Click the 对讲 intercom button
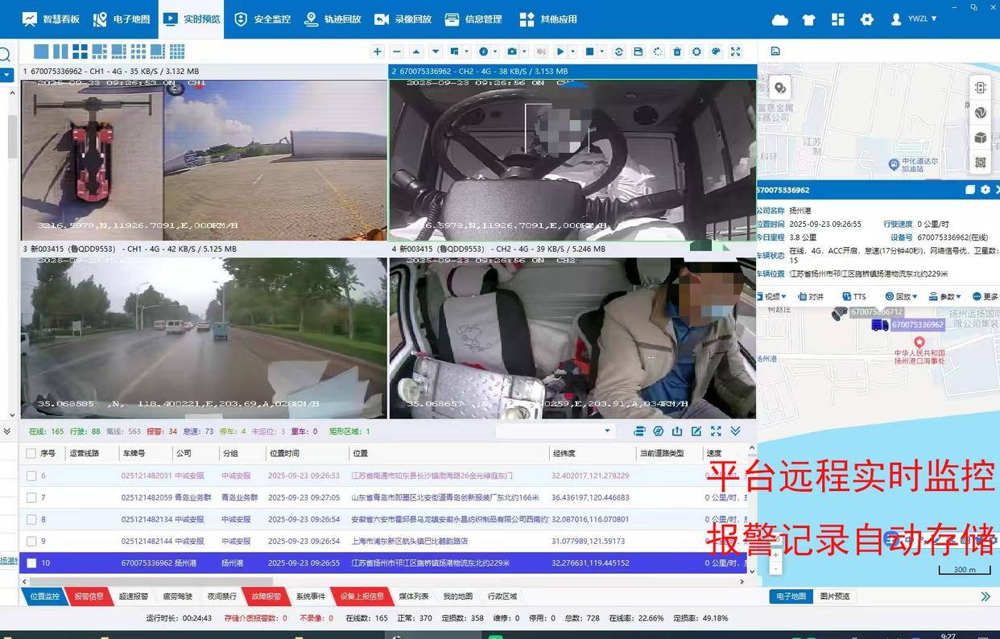This screenshot has width=1000, height=639. (810, 297)
